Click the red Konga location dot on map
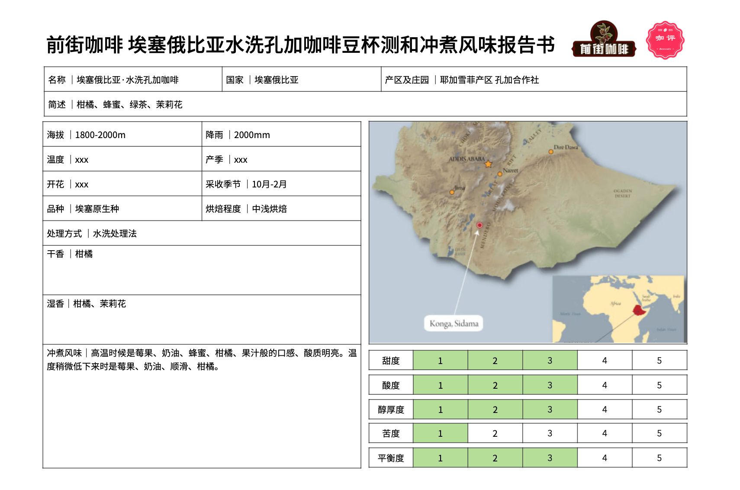This screenshot has width=740, height=490. (479, 225)
